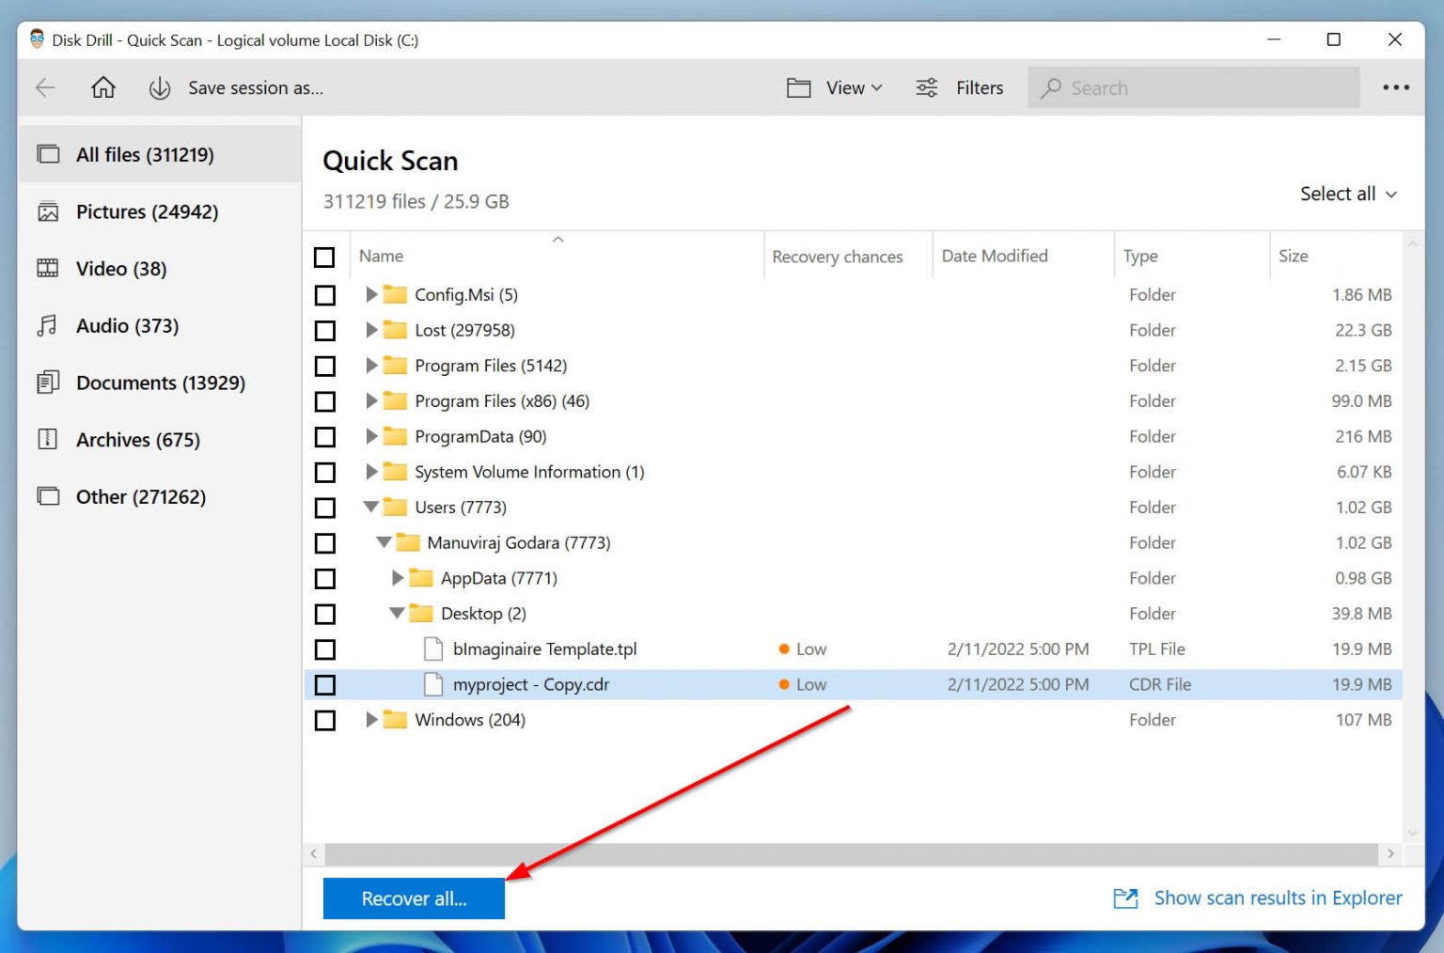Select the Archives category
Image resolution: width=1444 pixels, height=953 pixels.
click(137, 439)
